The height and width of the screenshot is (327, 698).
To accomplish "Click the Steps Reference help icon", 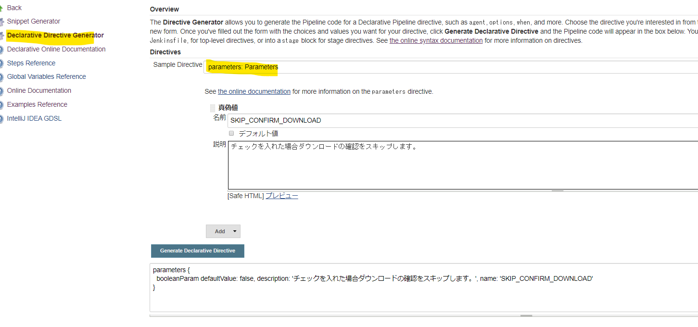I will (x=2, y=63).
